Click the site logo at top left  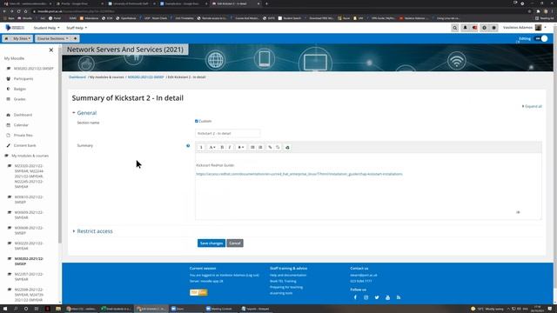coord(15,28)
